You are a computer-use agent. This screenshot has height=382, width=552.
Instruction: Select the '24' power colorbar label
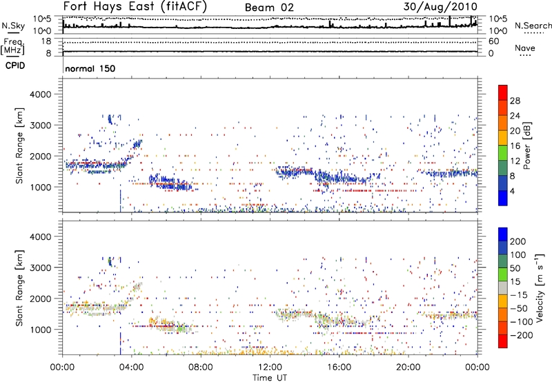(x=515, y=116)
